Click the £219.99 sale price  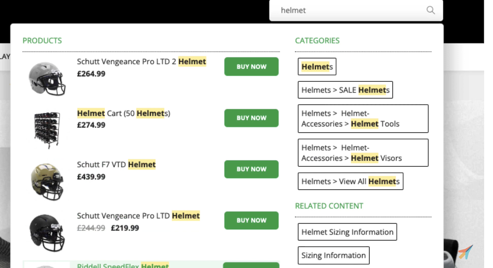click(x=125, y=228)
